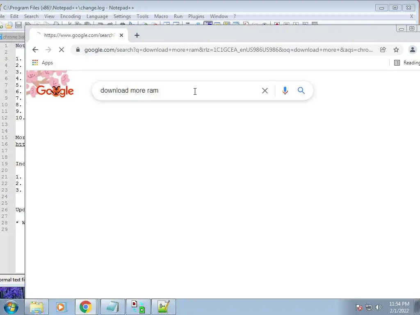The height and width of the screenshot is (315, 420).
Task: Open the Apps shortcut in bookmarks bar
Action: (x=43, y=63)
